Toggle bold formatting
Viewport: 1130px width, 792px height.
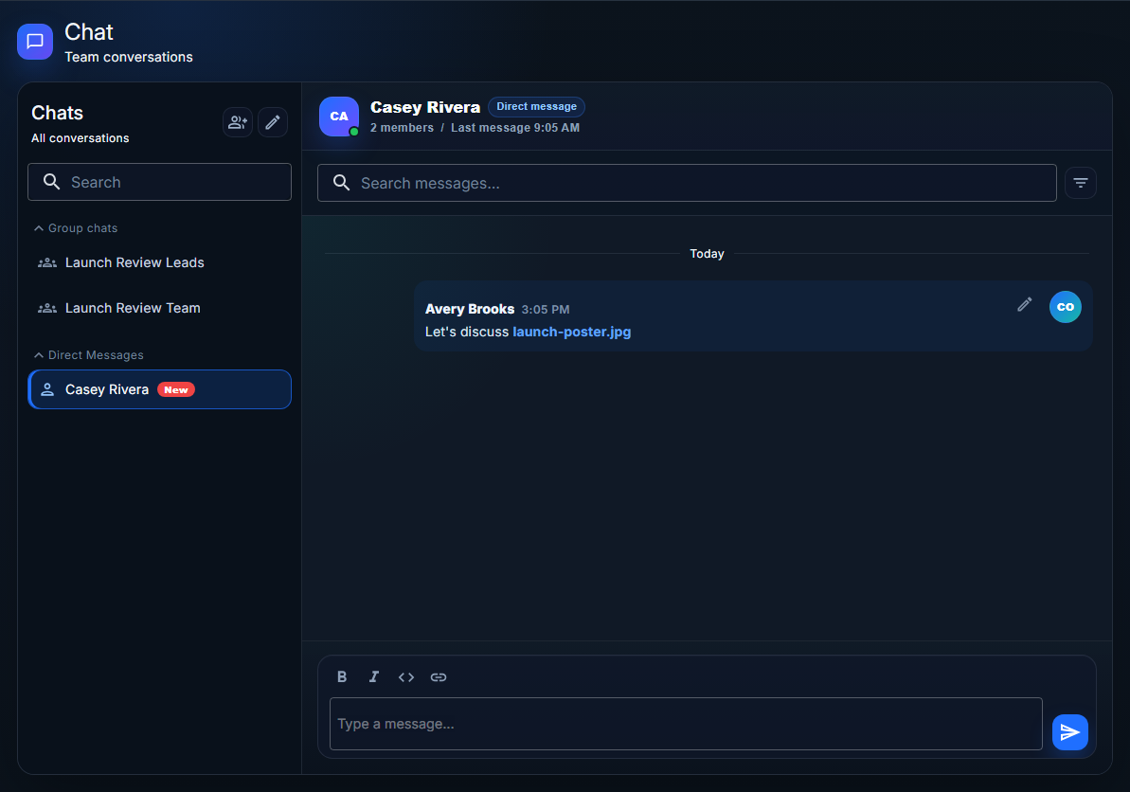point(342,676)
